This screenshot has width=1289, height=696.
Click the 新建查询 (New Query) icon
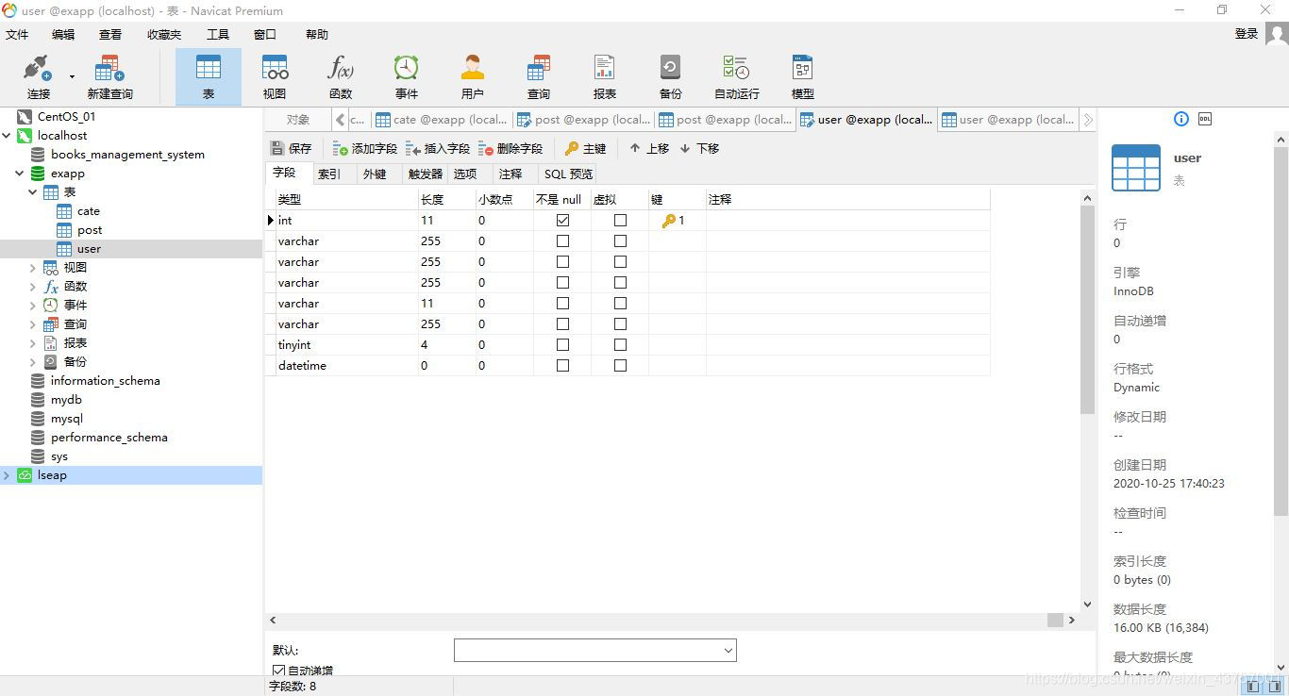tap(109, 76)
